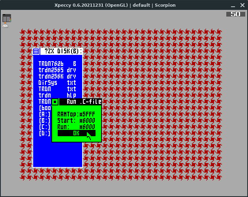Select file TRDN762b B

click(x=57, y=64)
